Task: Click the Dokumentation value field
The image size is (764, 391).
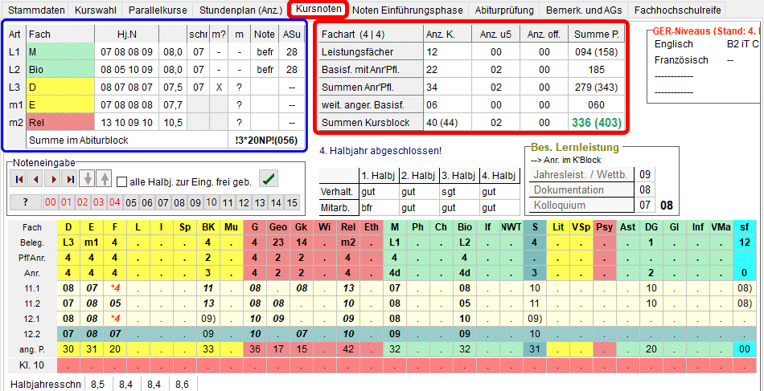Action: [643, 190]
